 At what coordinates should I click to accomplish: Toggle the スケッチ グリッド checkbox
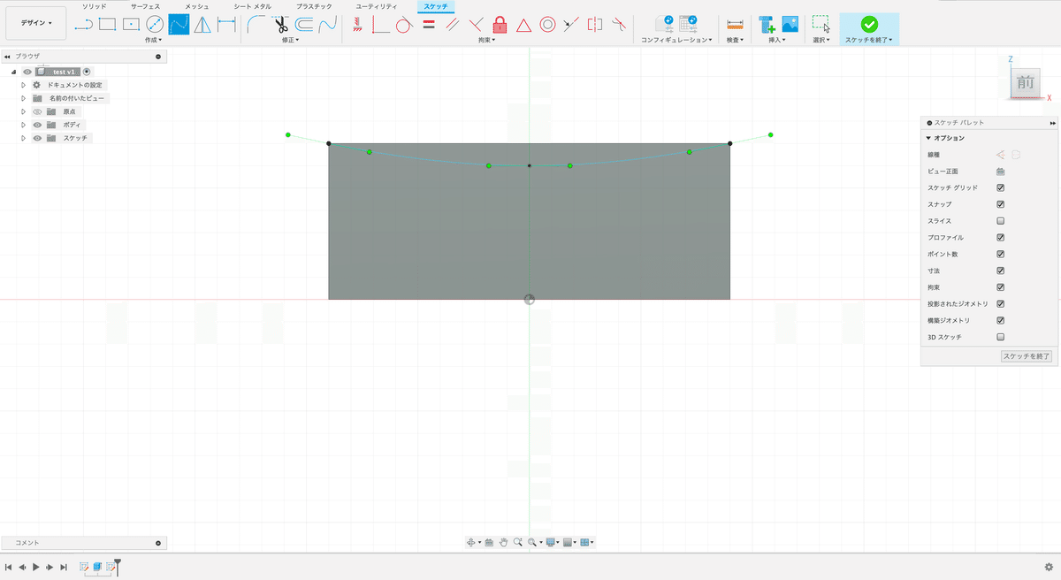click(x=1001, y=187)
